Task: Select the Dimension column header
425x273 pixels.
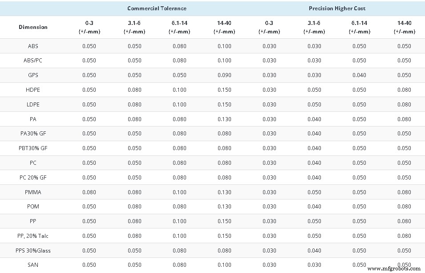Action: coord(33,27)
